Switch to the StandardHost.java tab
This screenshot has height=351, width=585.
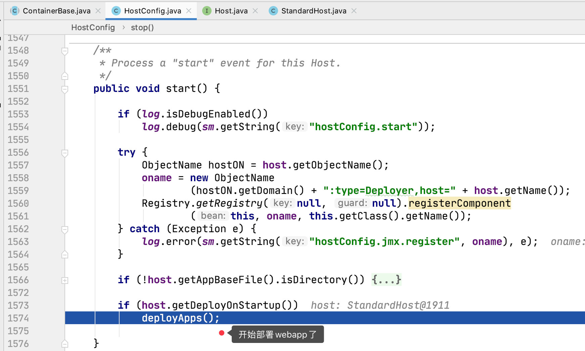314,11
